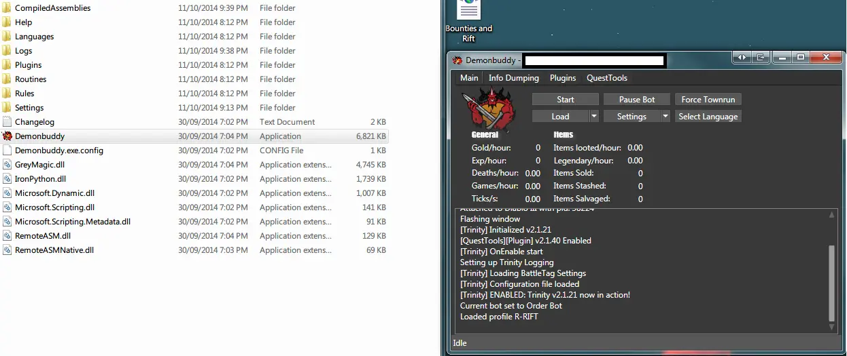Click the RemoteASM.dll file icon

coord(7,236)
